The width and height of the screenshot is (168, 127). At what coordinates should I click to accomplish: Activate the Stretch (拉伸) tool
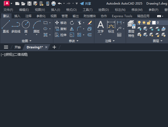coord(61,35)
